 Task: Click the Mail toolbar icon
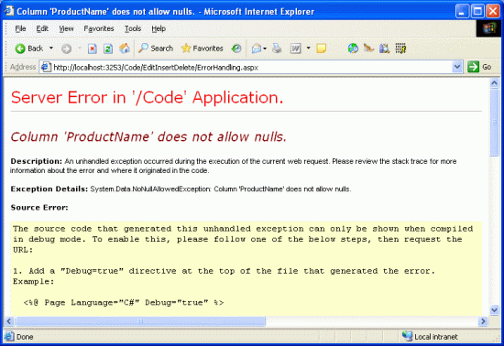point(257,49)
